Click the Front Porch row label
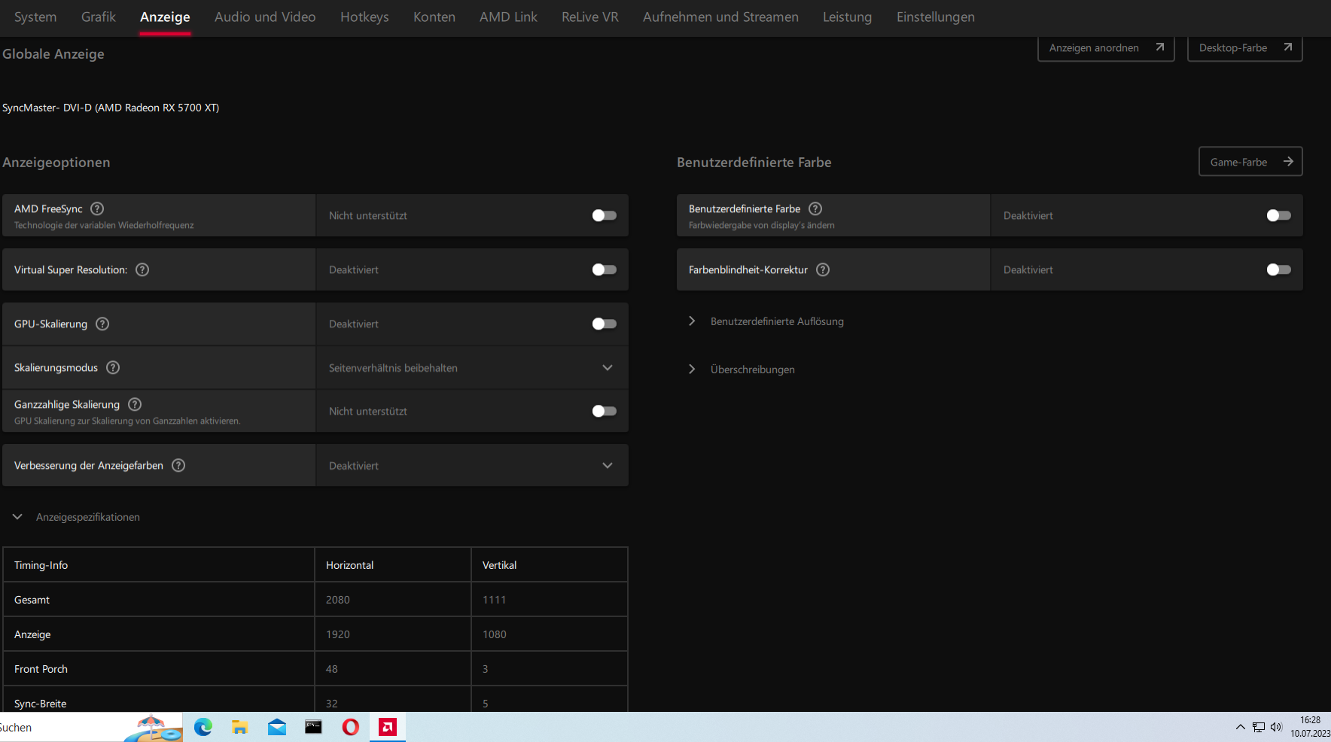1331x742 pixels. click(41, 669)
